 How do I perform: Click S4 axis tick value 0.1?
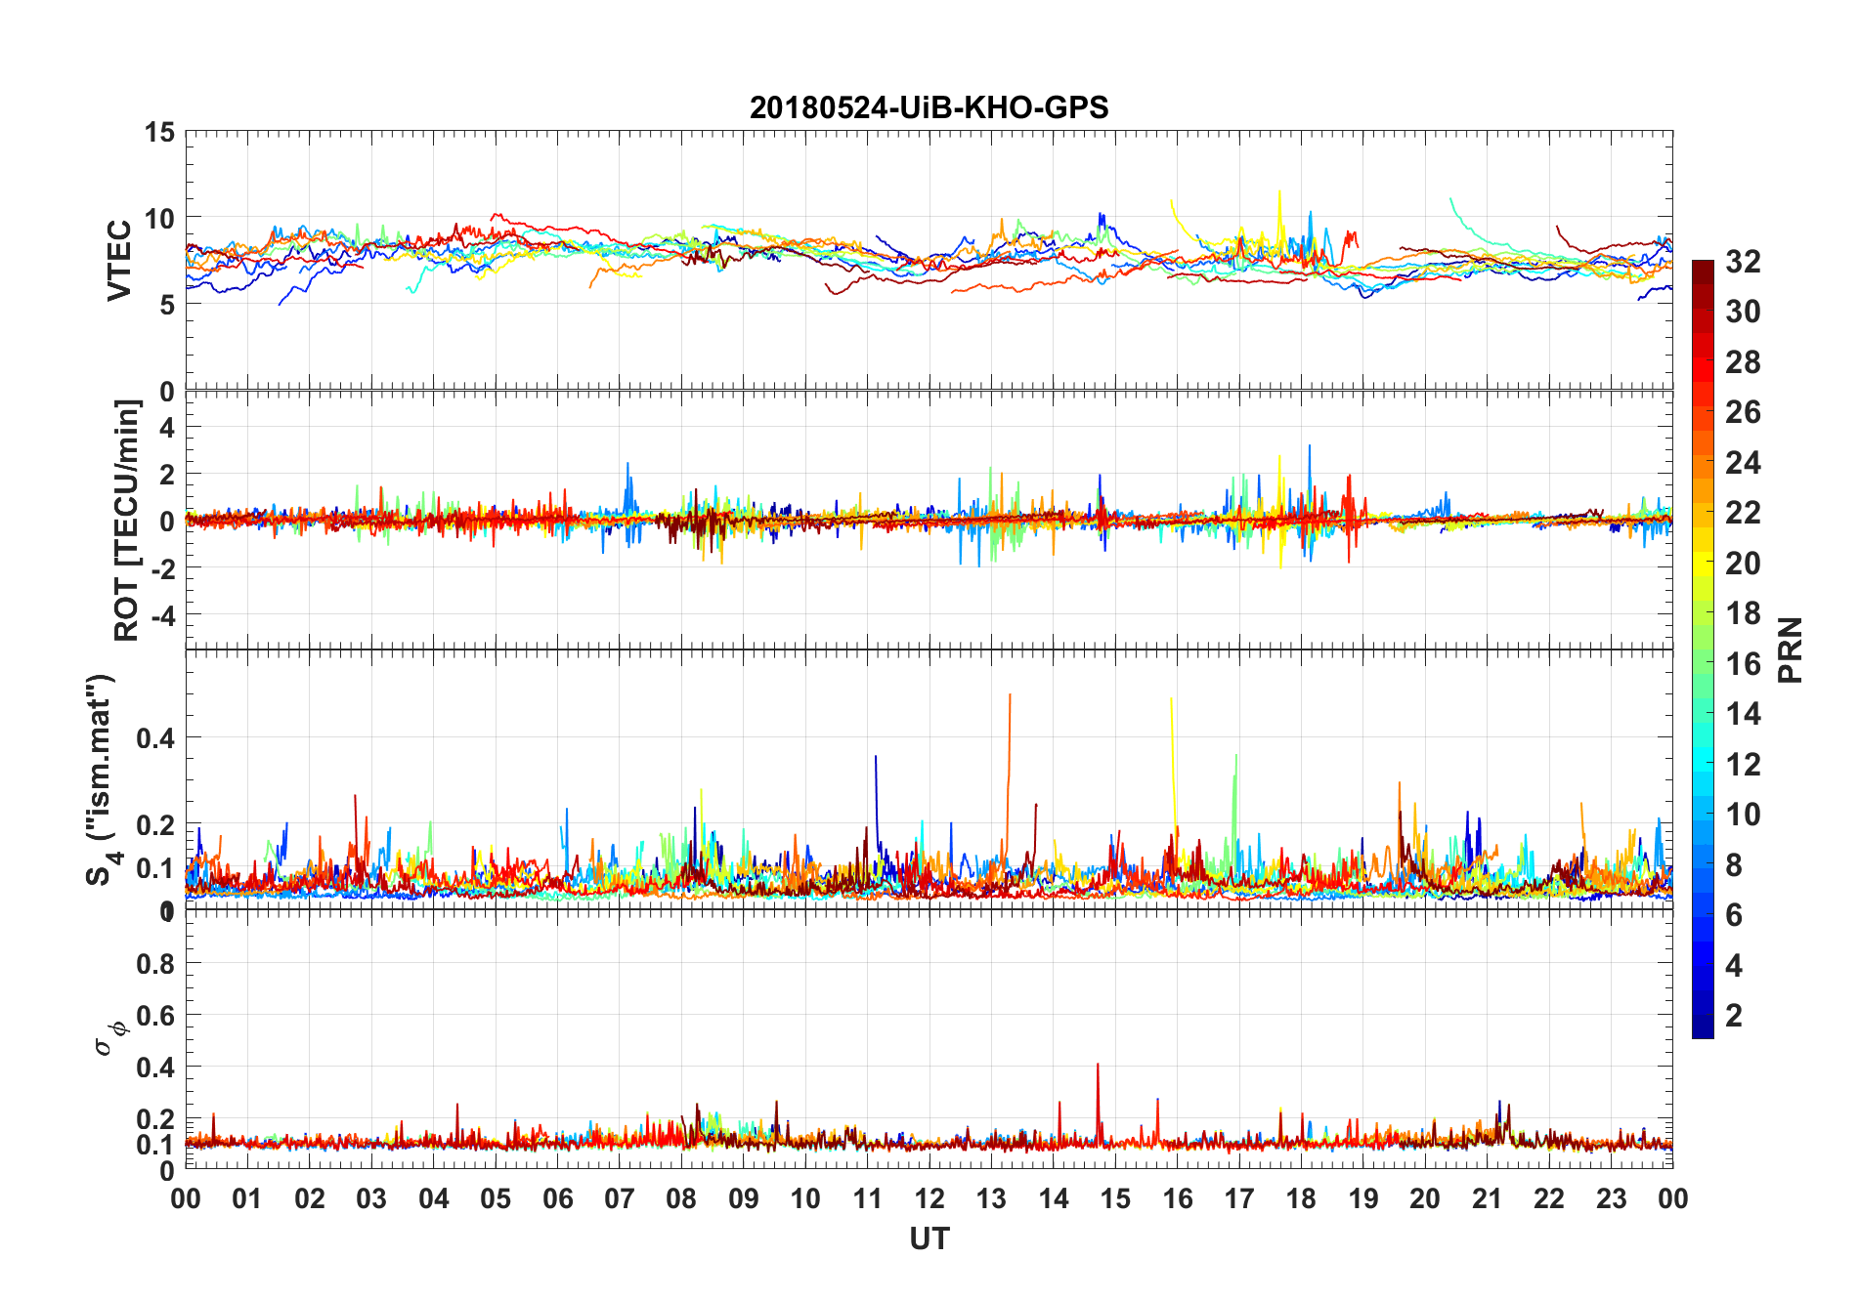pos(155,868)
